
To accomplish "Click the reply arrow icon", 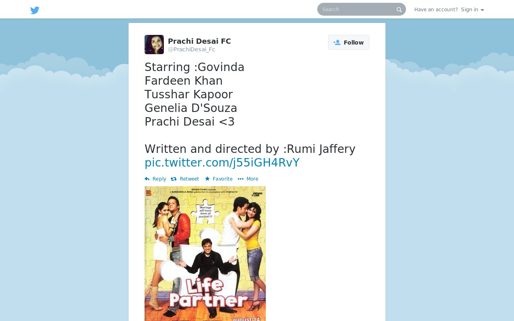I will pos(147,179).
